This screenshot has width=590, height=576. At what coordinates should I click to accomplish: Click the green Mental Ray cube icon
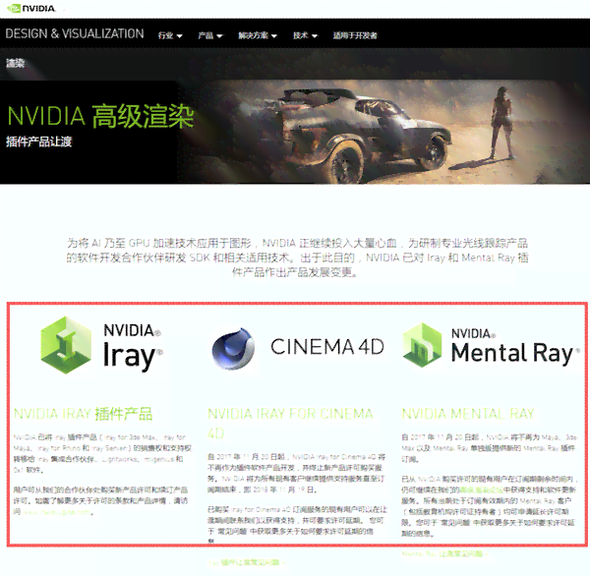point(422,344)
